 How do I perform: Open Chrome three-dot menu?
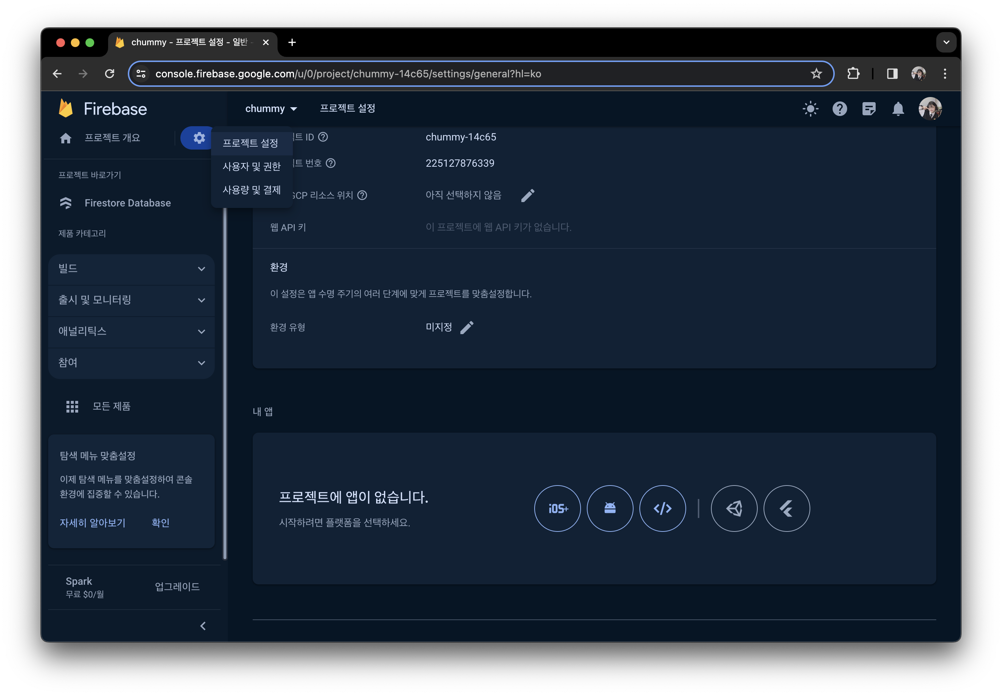[945, 74]
